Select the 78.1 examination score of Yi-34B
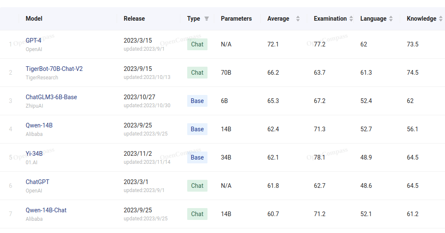The height and width of the screenshot is (233, 445). tap(319, 157)
